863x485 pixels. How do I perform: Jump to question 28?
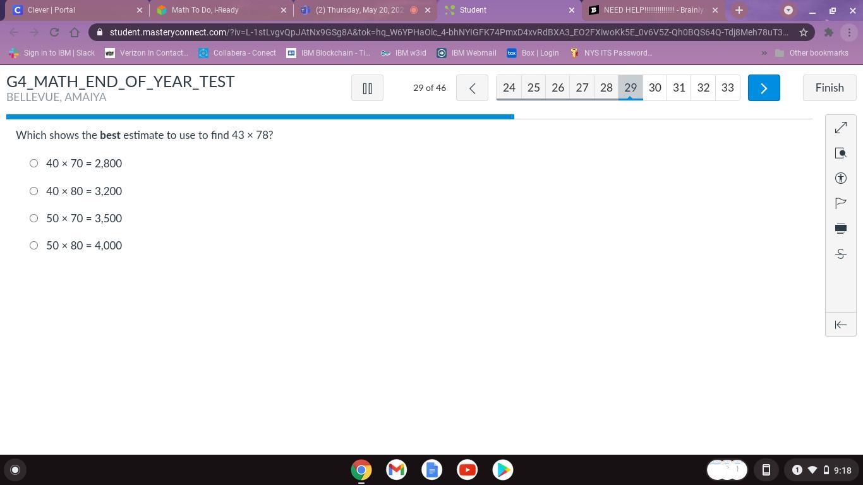(607, 88)
